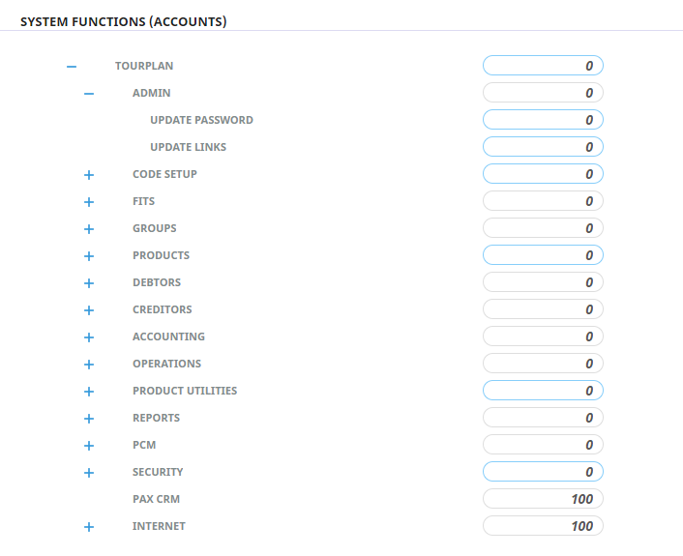Click the plus icon beside PRODUCTS
The image size is (683, 556).
pos(89,256)
